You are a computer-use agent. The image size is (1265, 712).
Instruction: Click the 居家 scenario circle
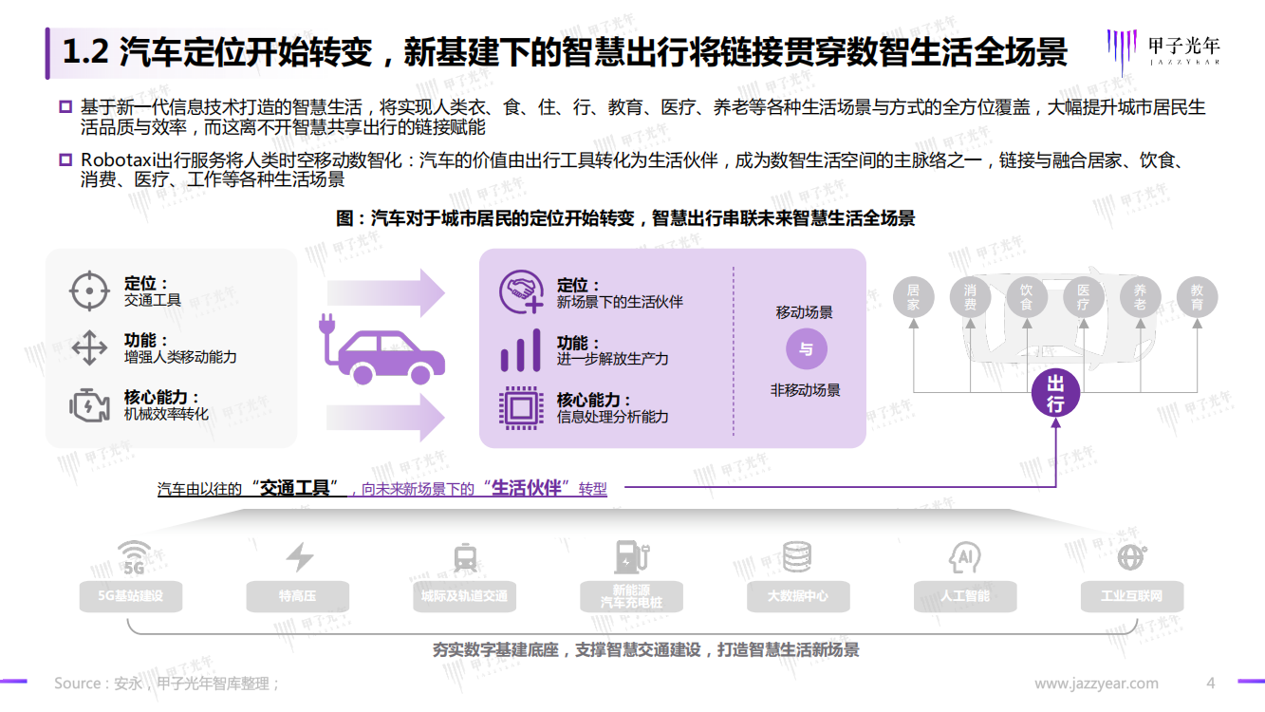(913, 297)
